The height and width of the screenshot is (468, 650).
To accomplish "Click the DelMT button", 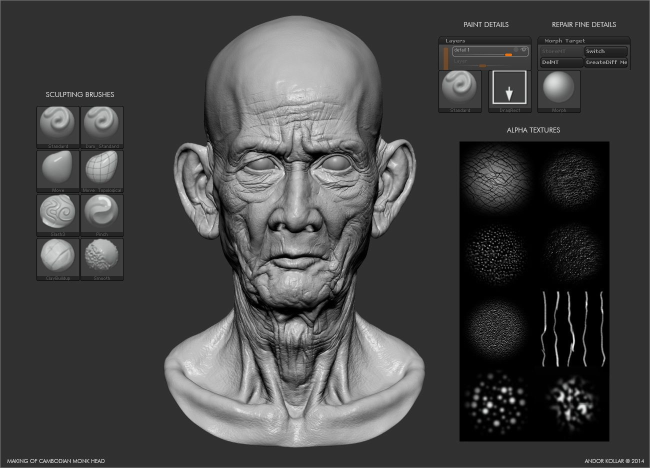I will 561,62.
